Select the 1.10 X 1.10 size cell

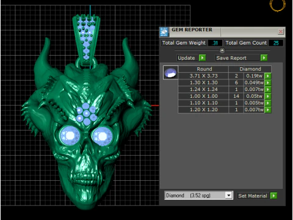click(x=203, y=103)
